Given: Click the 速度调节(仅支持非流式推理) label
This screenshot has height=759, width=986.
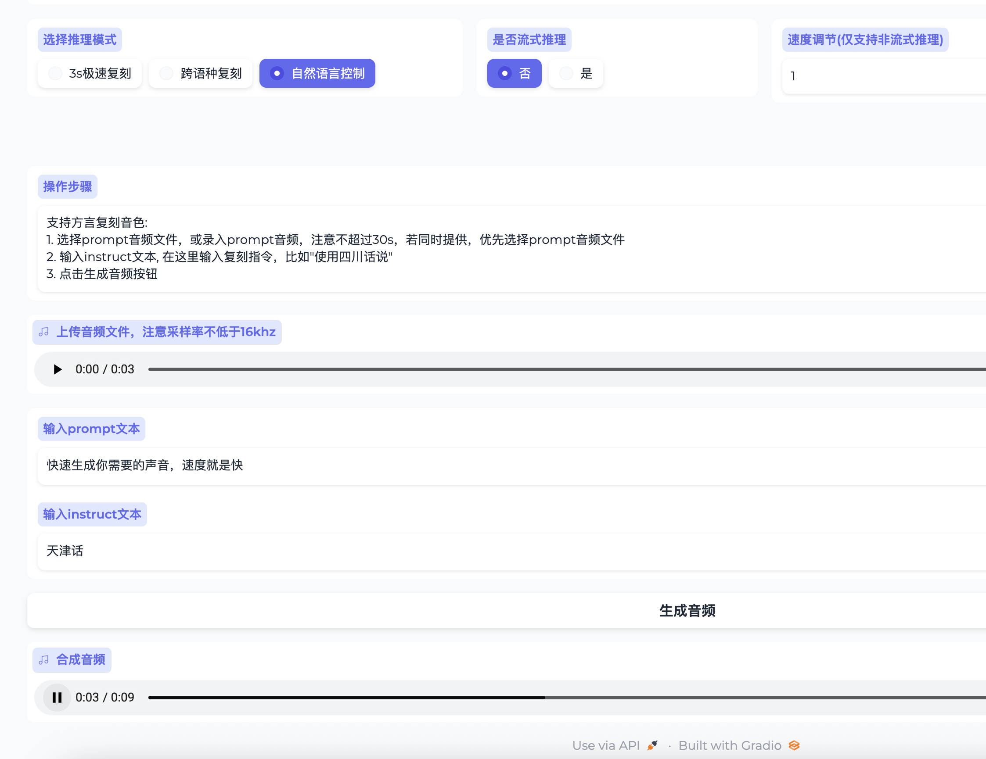Looking at the screenshot, I should [865, 40].
